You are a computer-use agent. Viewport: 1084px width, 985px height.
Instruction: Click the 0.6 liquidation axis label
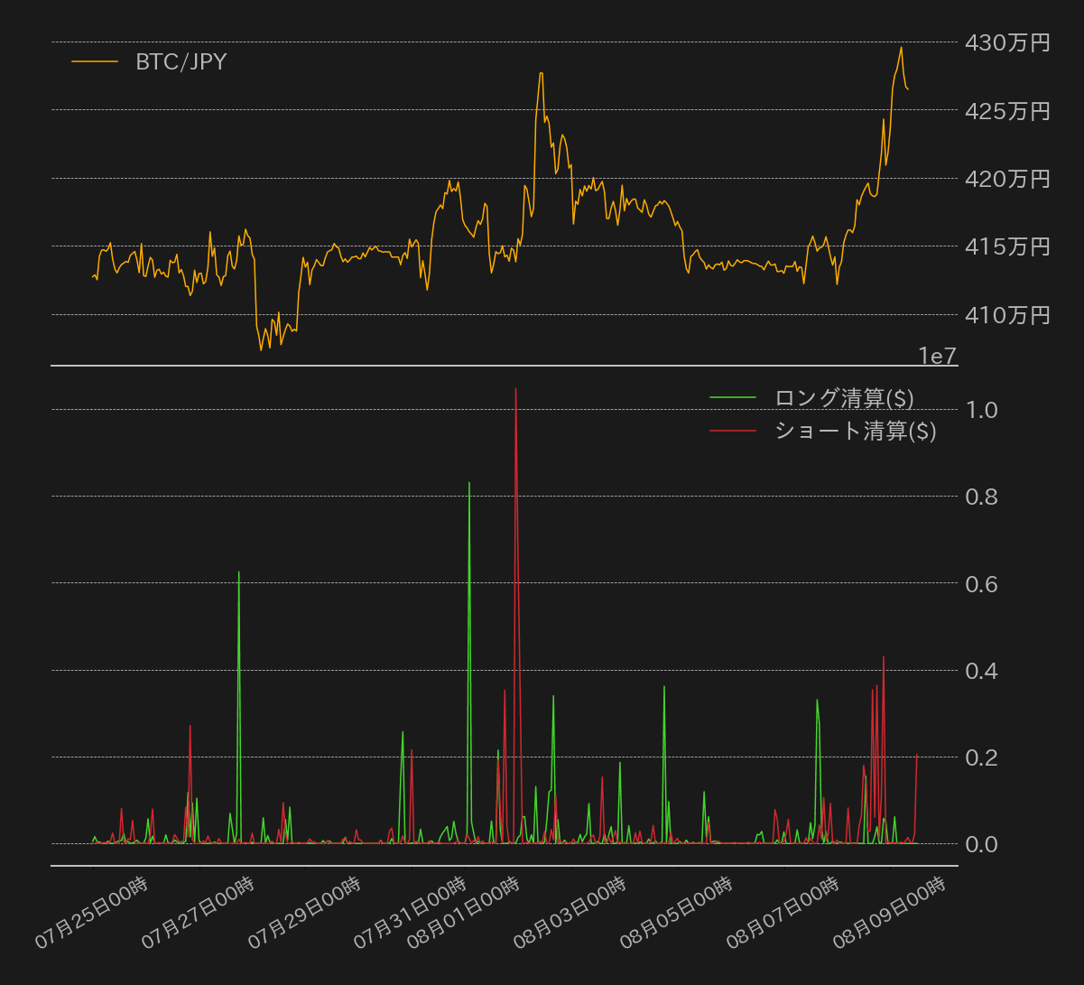(982, 584)
